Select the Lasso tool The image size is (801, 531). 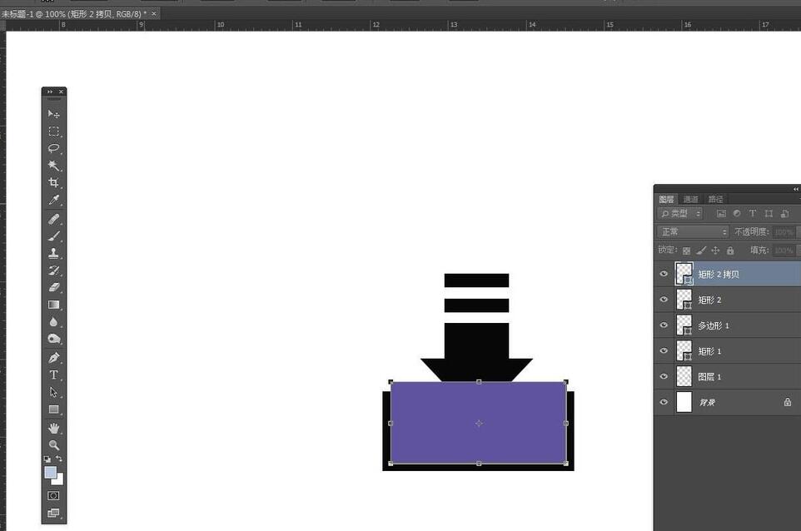(x=54, y=148)
